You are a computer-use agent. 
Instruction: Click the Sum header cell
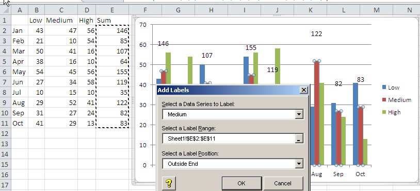(x=112, y=20)
